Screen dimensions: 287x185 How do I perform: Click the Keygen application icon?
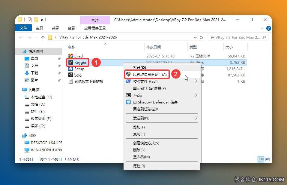click(71, 62)
